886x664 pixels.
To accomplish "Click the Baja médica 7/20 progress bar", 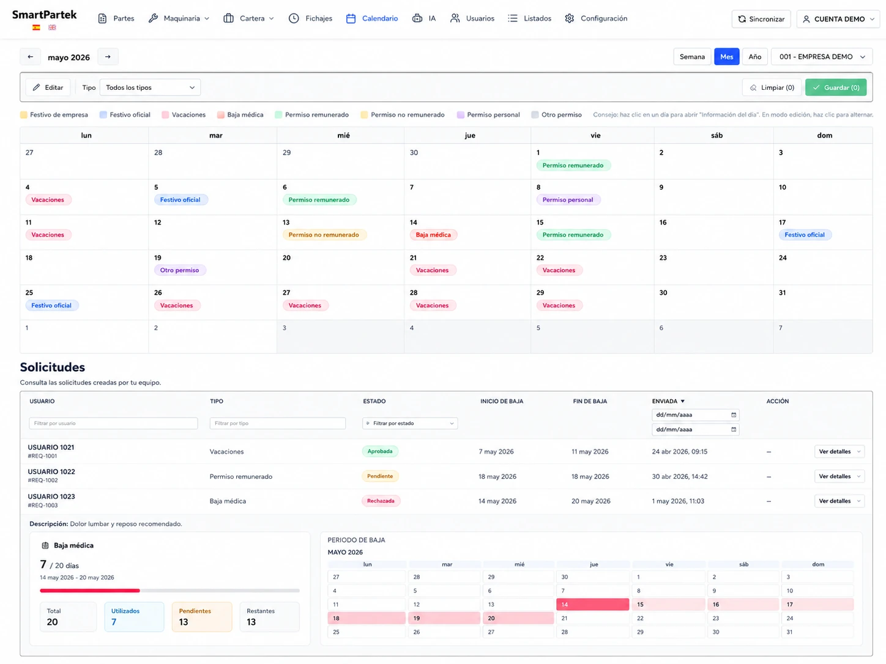I will point(169,591).
